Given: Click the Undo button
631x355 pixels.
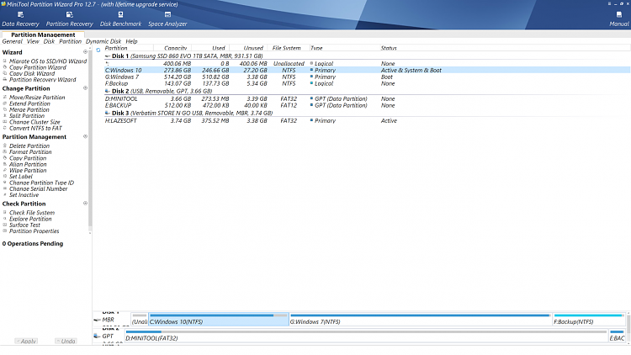Looking at the screenshot, I should coord(66,341).
